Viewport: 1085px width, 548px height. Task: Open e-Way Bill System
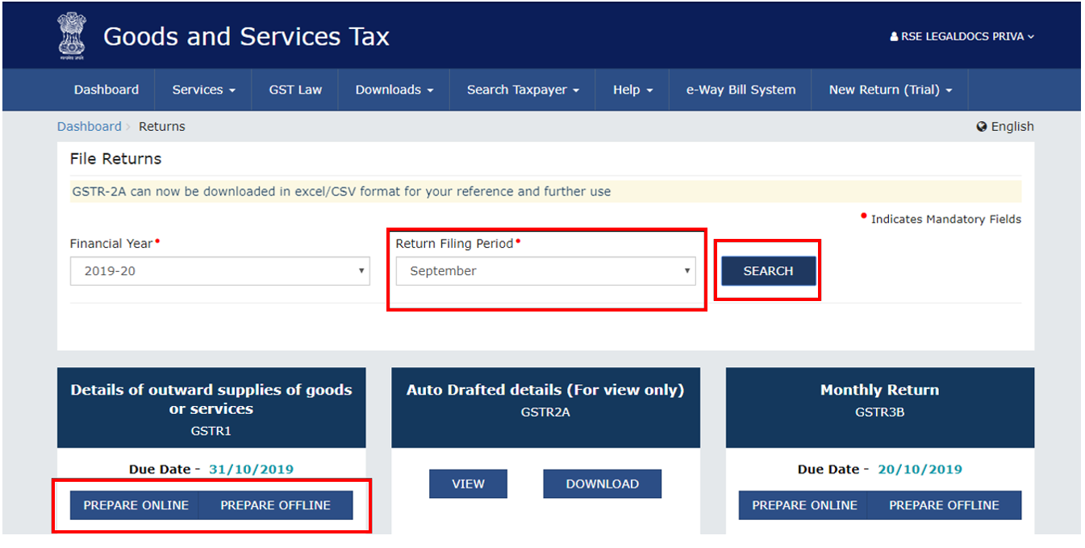click(x=741, y=90)
